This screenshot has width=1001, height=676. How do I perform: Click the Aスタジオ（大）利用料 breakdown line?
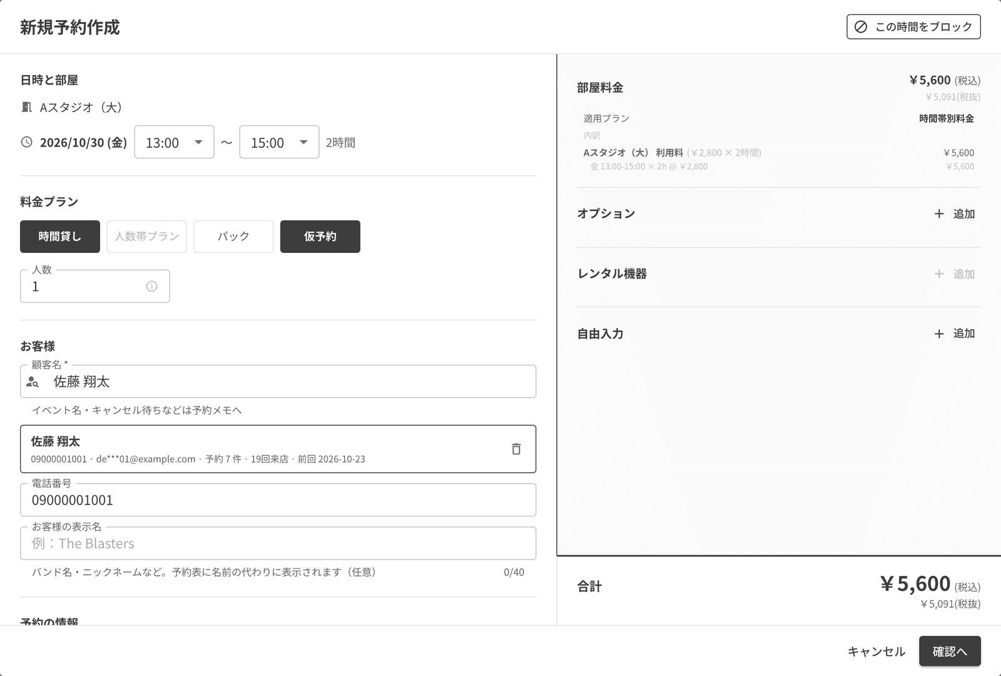coord(778,153)
